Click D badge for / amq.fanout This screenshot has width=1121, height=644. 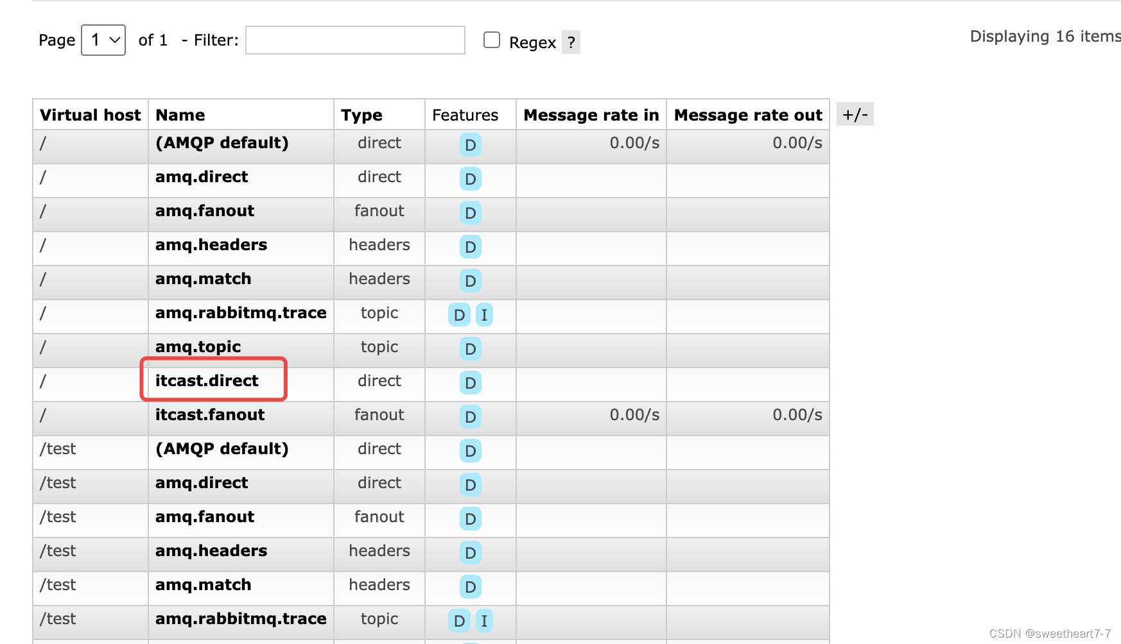(471, 213)
